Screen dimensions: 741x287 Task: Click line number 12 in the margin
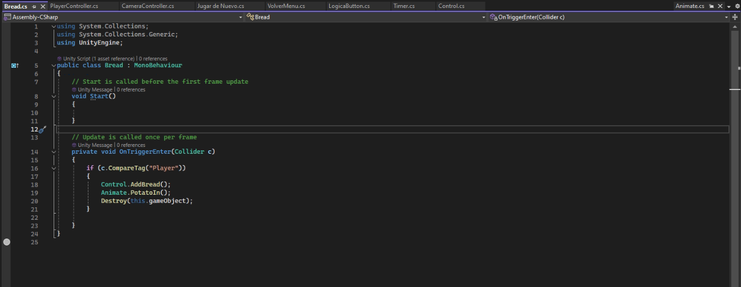tap(34, 129)
